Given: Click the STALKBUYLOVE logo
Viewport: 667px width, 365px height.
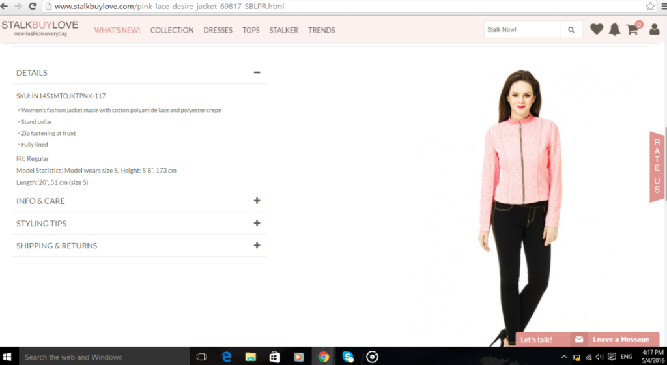Looking at the screenshot, I should [40, 28].
